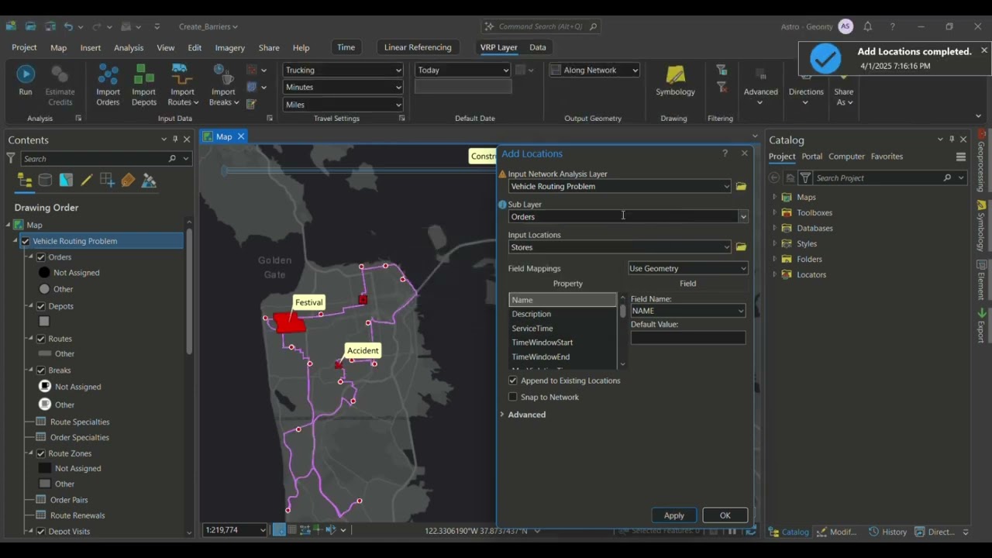Click the Import Orders icon
Viewport: 992px width, 558px height.
108,74
